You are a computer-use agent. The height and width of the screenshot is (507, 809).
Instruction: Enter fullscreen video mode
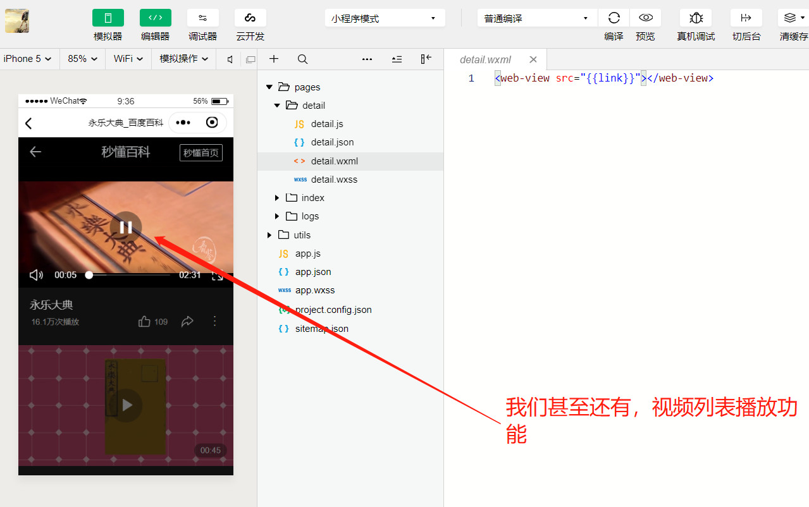[218, 276]
